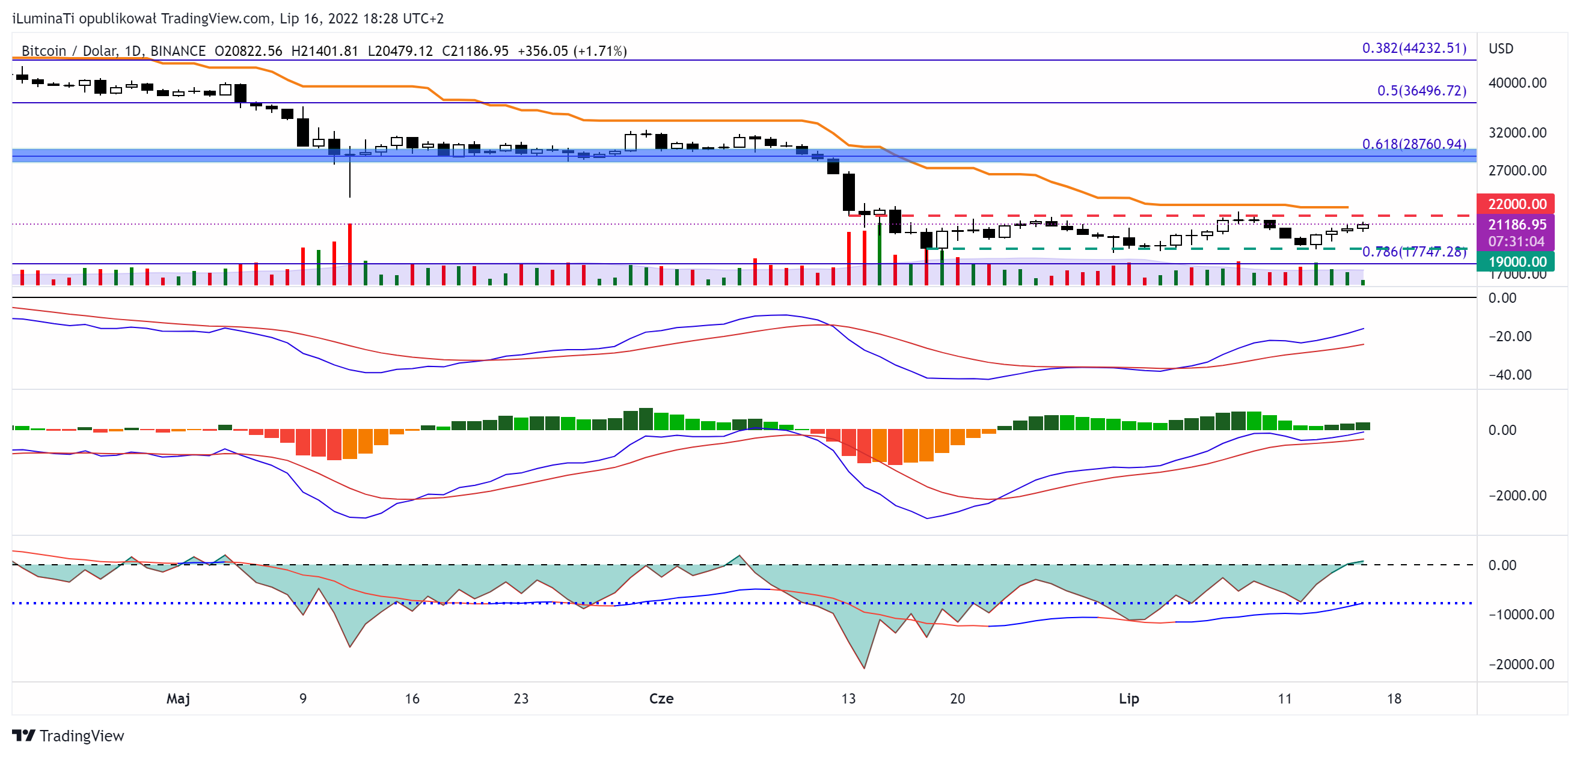Click the -20000.00 bottom indicator axis value
This screenshot has width=1580, height=757.
click(1520, 664)
